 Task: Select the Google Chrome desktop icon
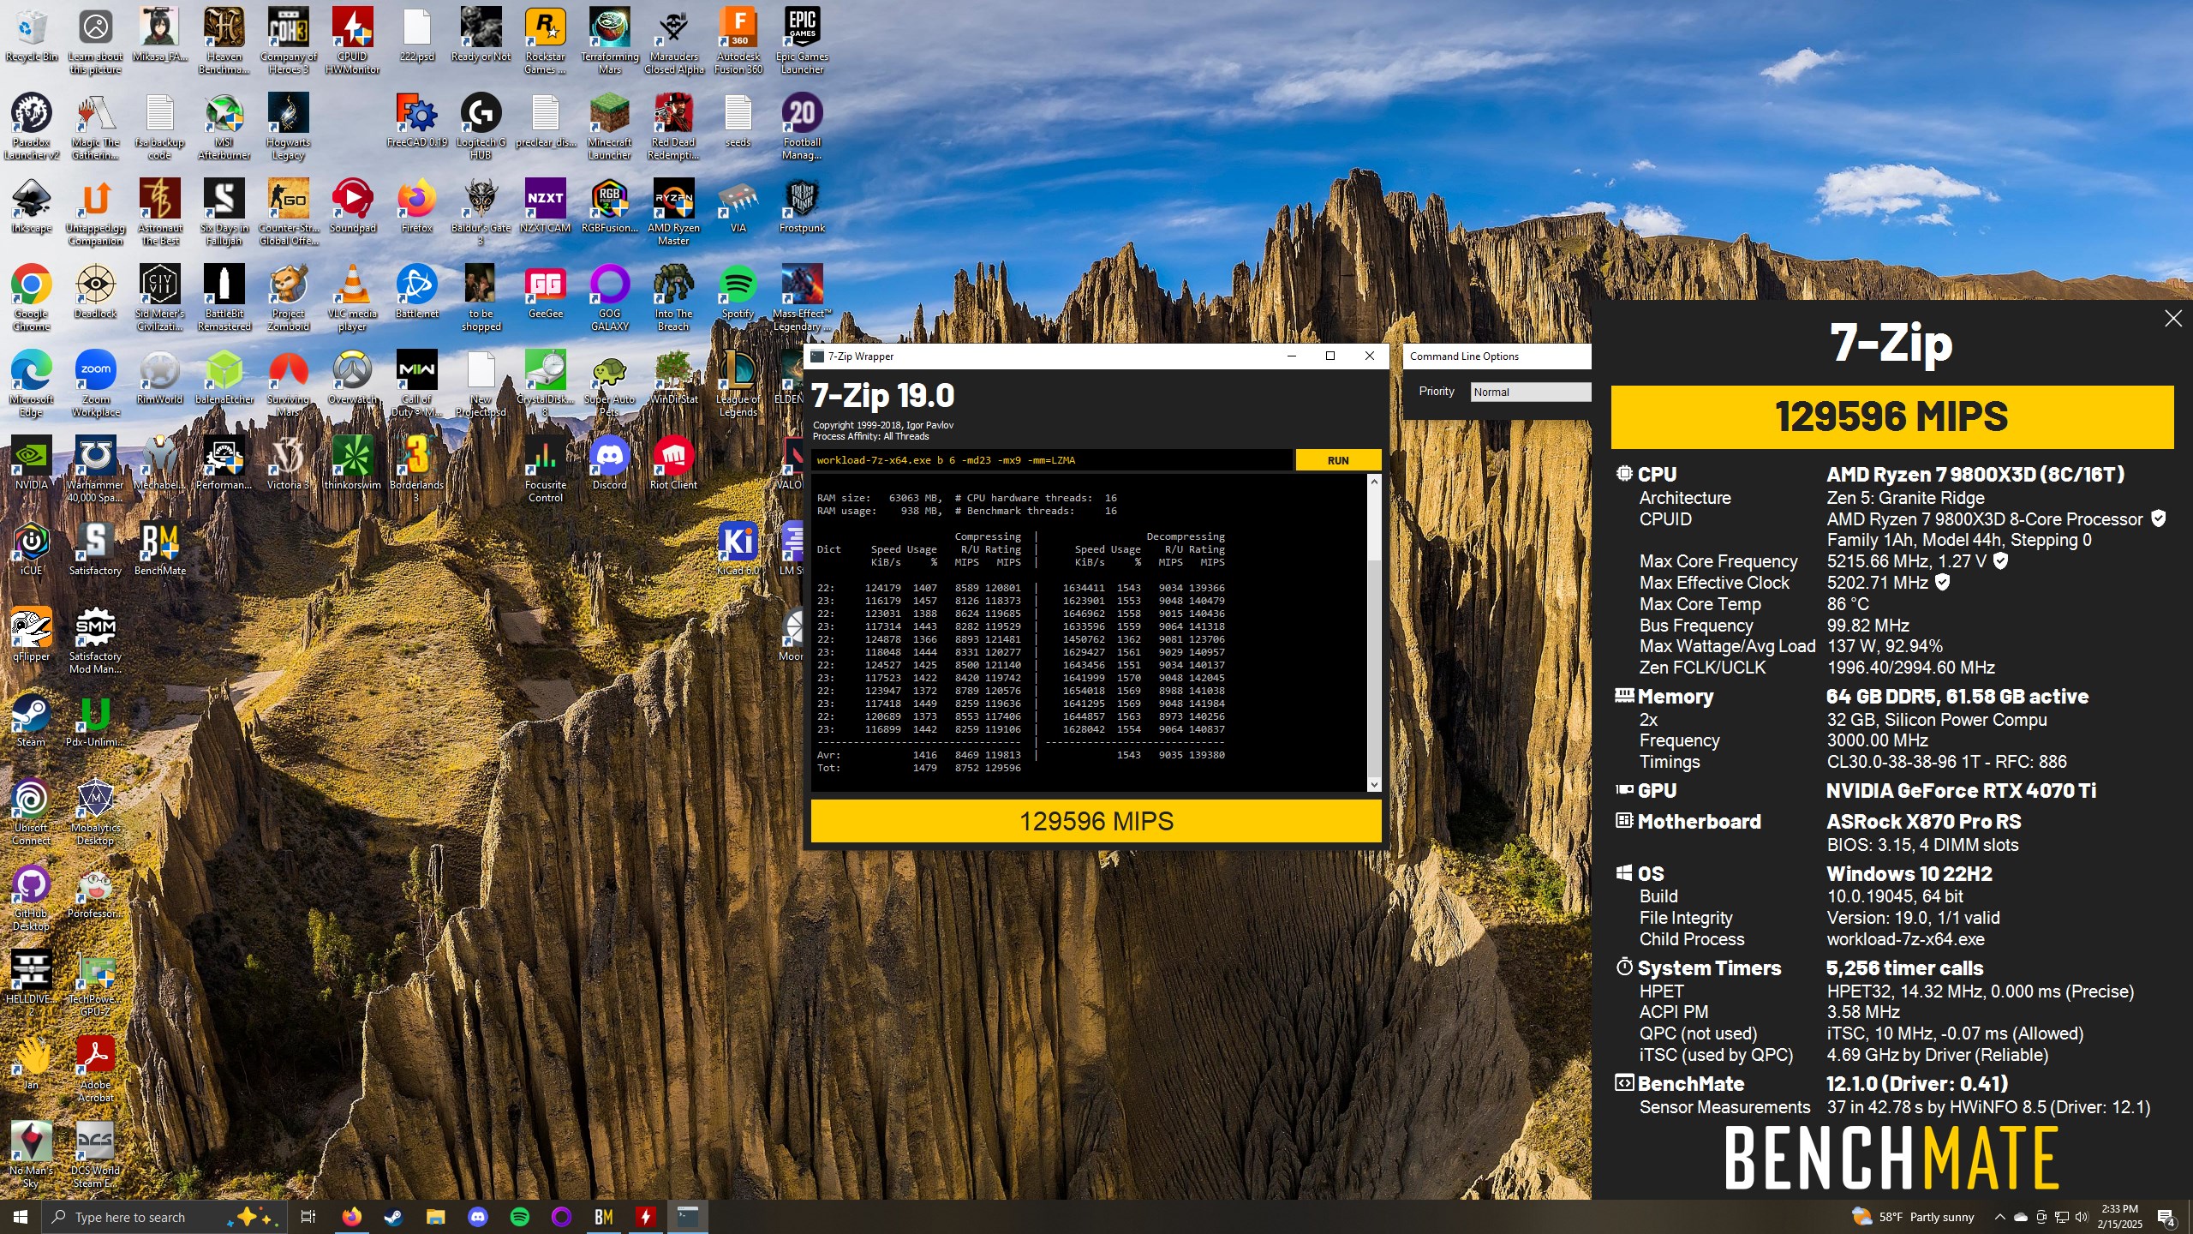[31, 298]
